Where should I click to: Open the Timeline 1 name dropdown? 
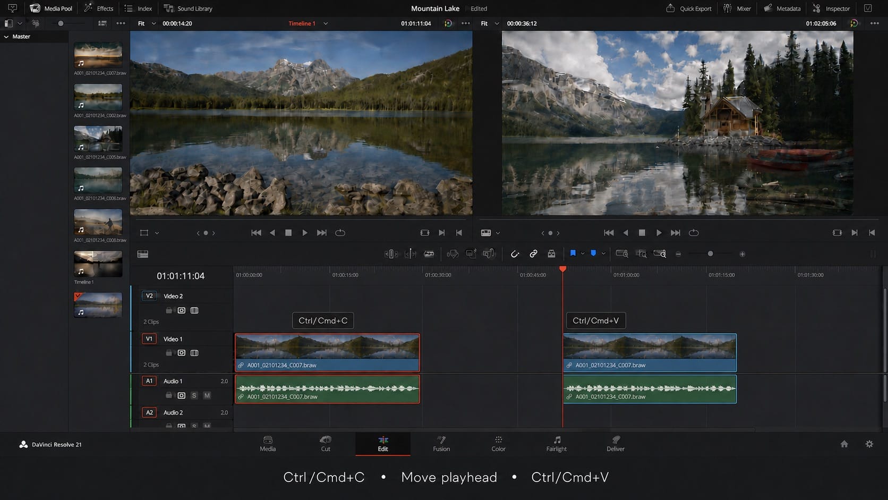point(326,23)
